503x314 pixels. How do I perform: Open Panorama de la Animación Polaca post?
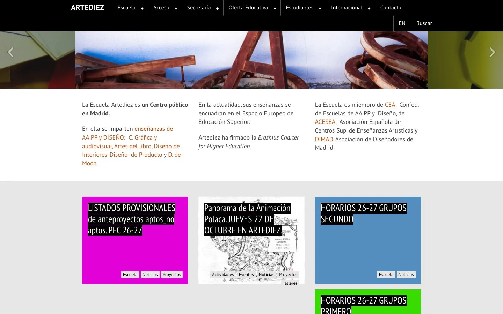pos(247,219)
